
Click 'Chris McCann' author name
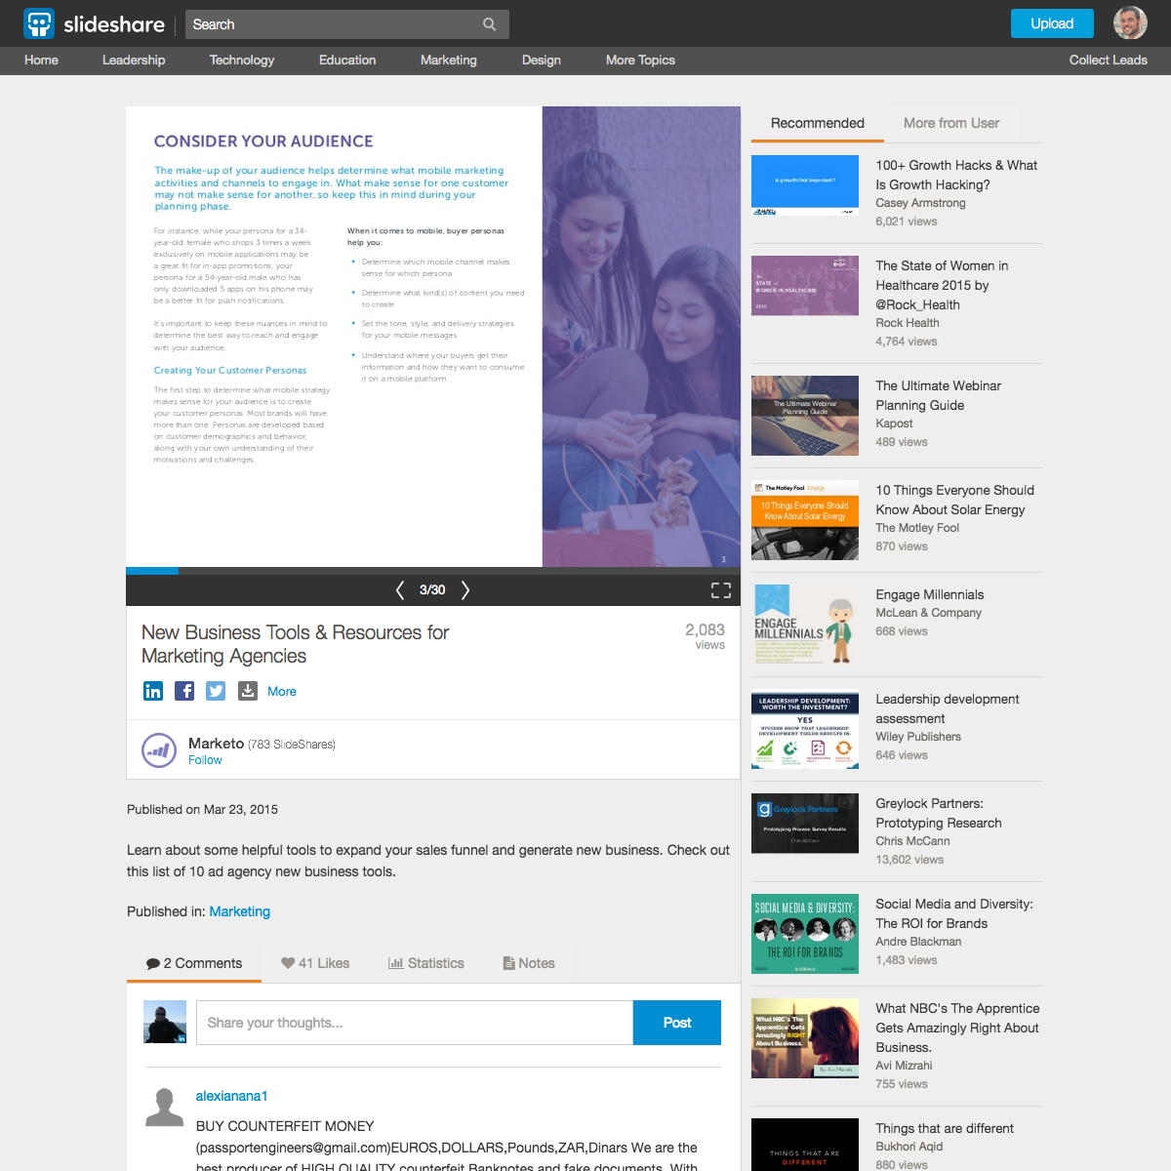tap(912, 841)
